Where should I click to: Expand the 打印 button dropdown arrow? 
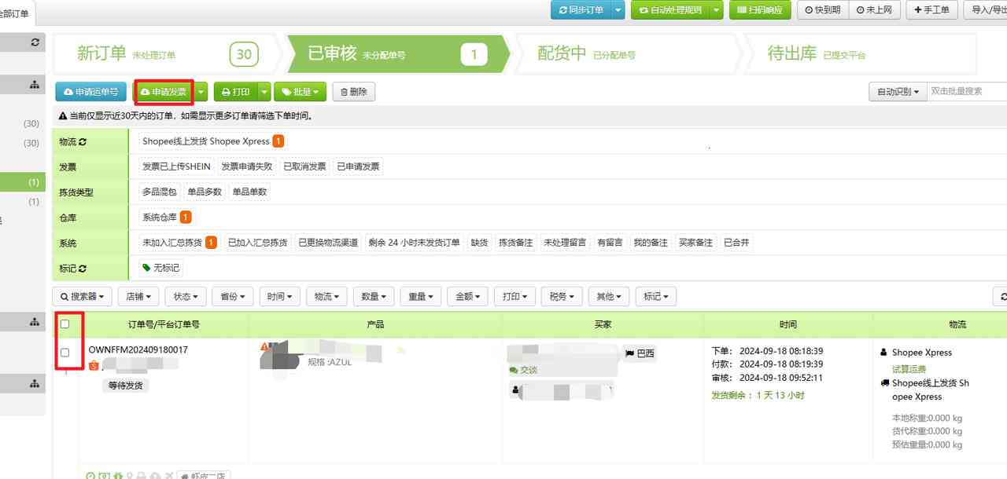click(x=264, y=91)
